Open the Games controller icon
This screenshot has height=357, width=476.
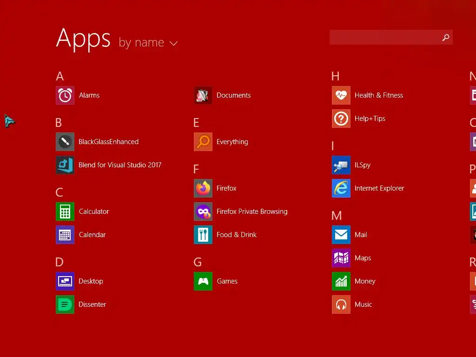click(x=203, y=281)
